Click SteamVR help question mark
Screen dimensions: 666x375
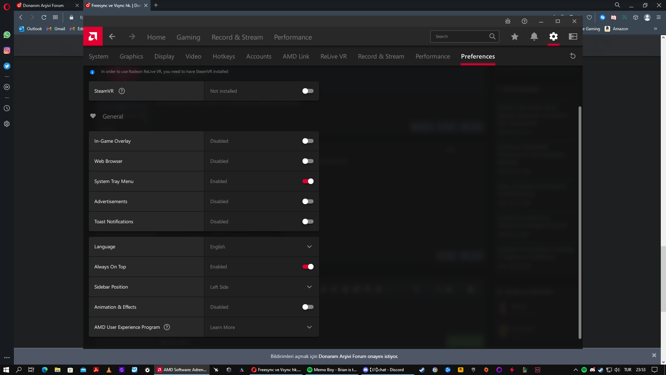[x=122, y=91]
